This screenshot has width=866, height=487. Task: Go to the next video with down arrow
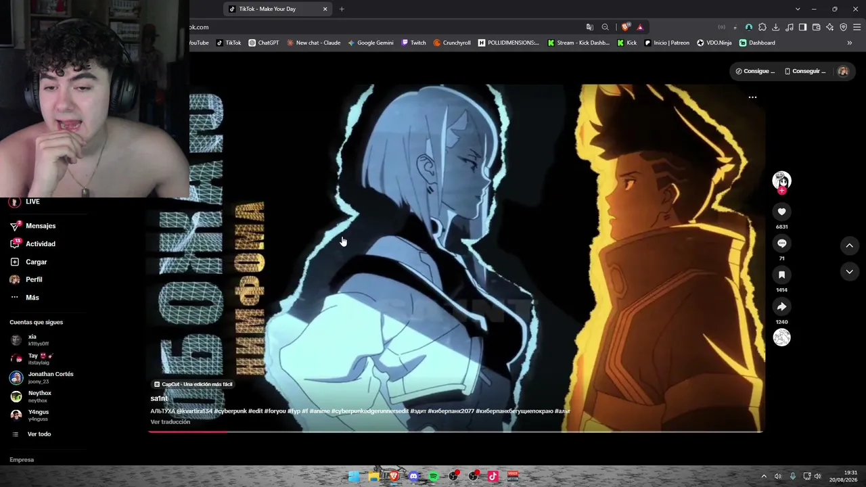pyautogui.click(x=850, y=272)
